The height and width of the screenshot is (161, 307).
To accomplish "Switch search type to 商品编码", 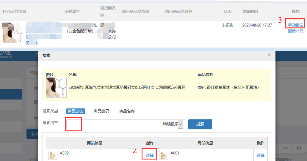I will click(x=101, y=111).
